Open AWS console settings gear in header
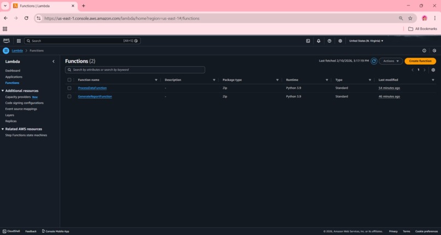 [x=340, y=41]
